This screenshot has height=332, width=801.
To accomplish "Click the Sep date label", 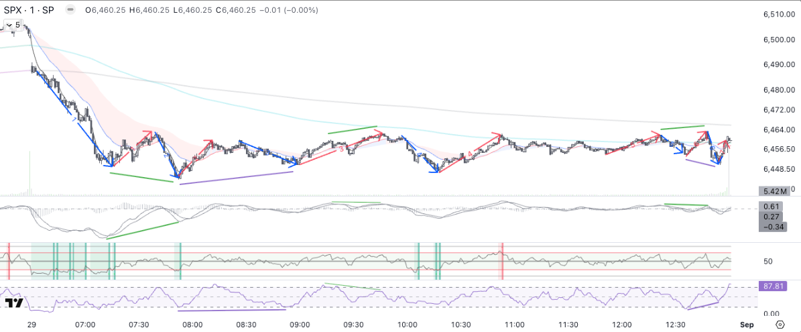I will point(747,325).
